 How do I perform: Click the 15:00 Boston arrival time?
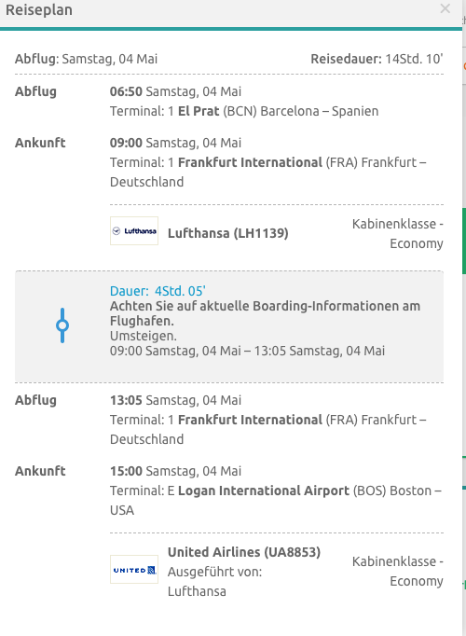pos(126,471)
